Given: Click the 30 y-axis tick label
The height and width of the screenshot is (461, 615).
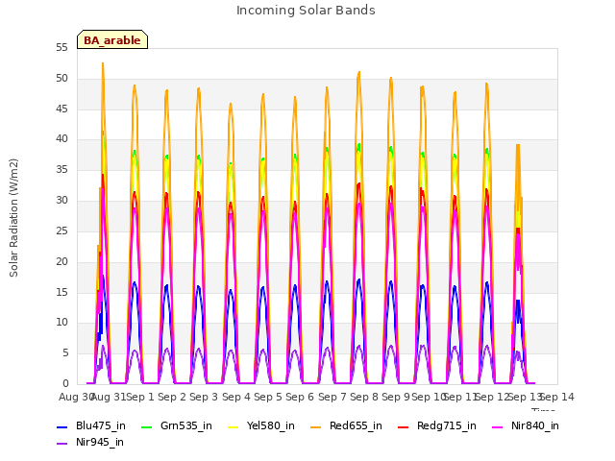Looking at the screenshot, I should (61, 201).
